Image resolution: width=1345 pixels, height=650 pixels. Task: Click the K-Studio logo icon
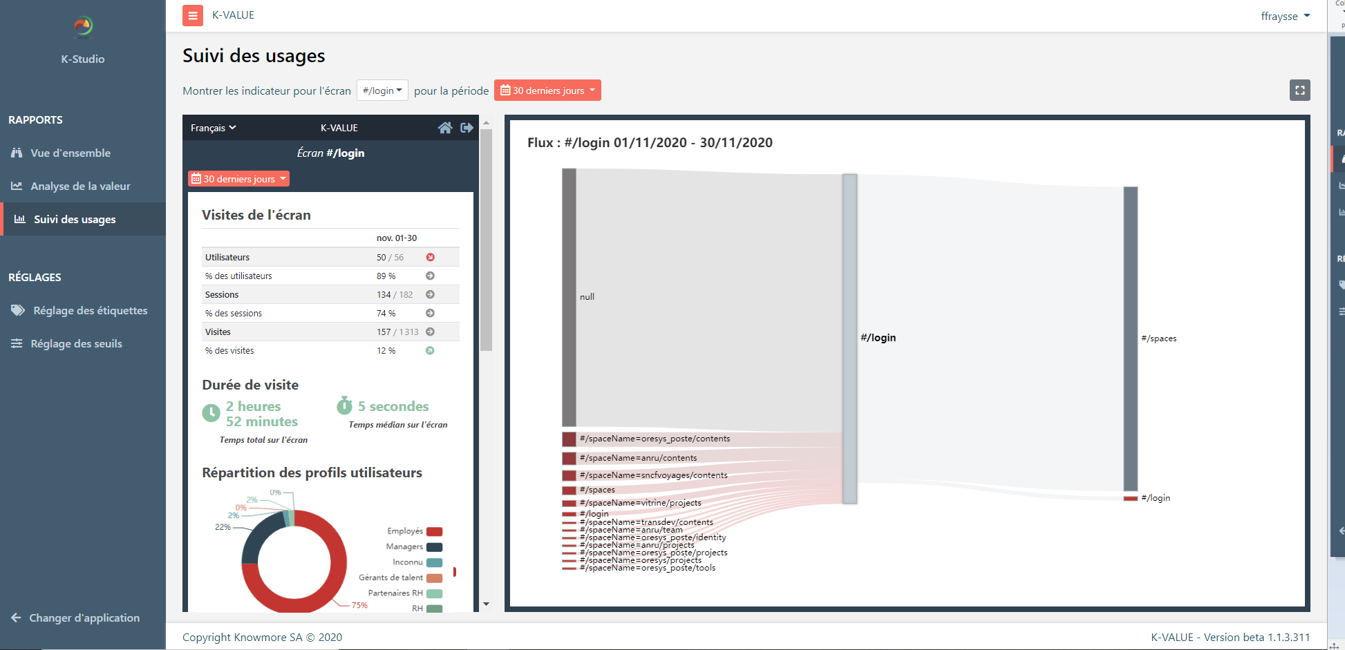[83, 27]
